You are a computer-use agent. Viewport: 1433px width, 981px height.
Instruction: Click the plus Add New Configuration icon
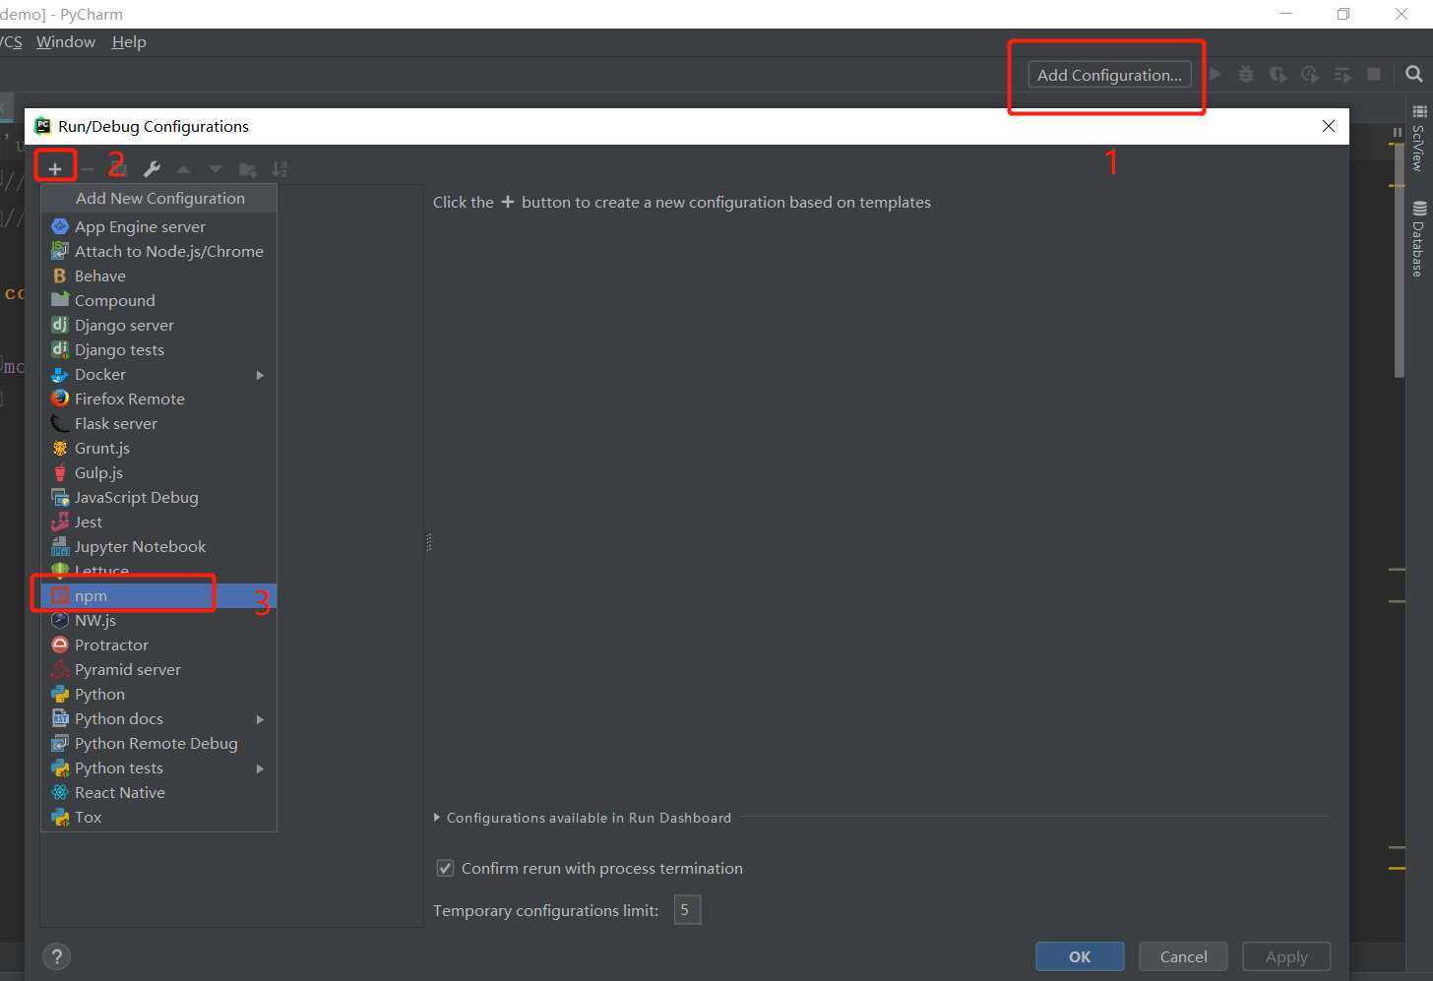[x=55, y=169]
